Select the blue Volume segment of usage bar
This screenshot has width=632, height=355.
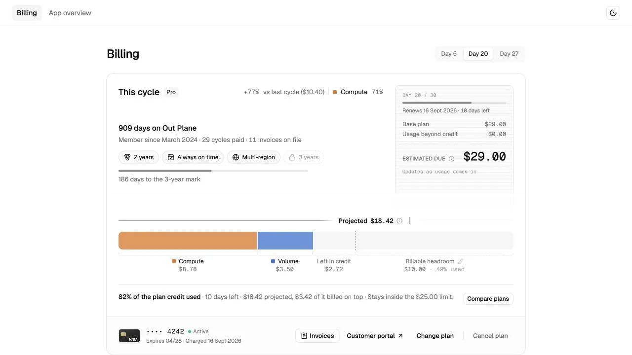coord(285,241)
